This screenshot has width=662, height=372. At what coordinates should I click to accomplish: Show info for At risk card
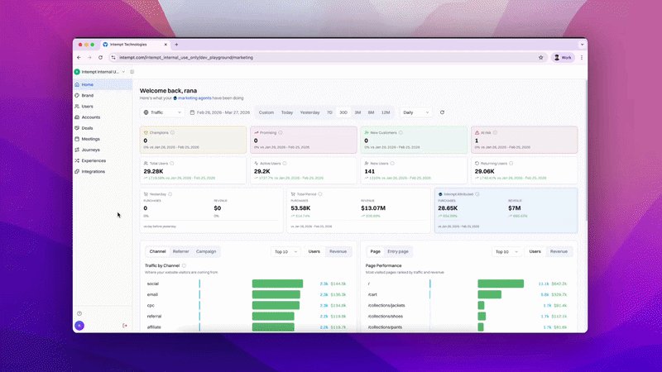(x=495, y=132)
